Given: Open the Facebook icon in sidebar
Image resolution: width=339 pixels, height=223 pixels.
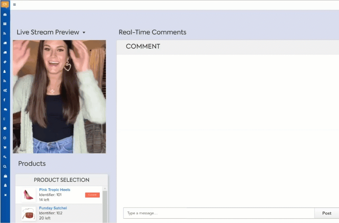Looking at the screenshot, I should tap(5, 100).
